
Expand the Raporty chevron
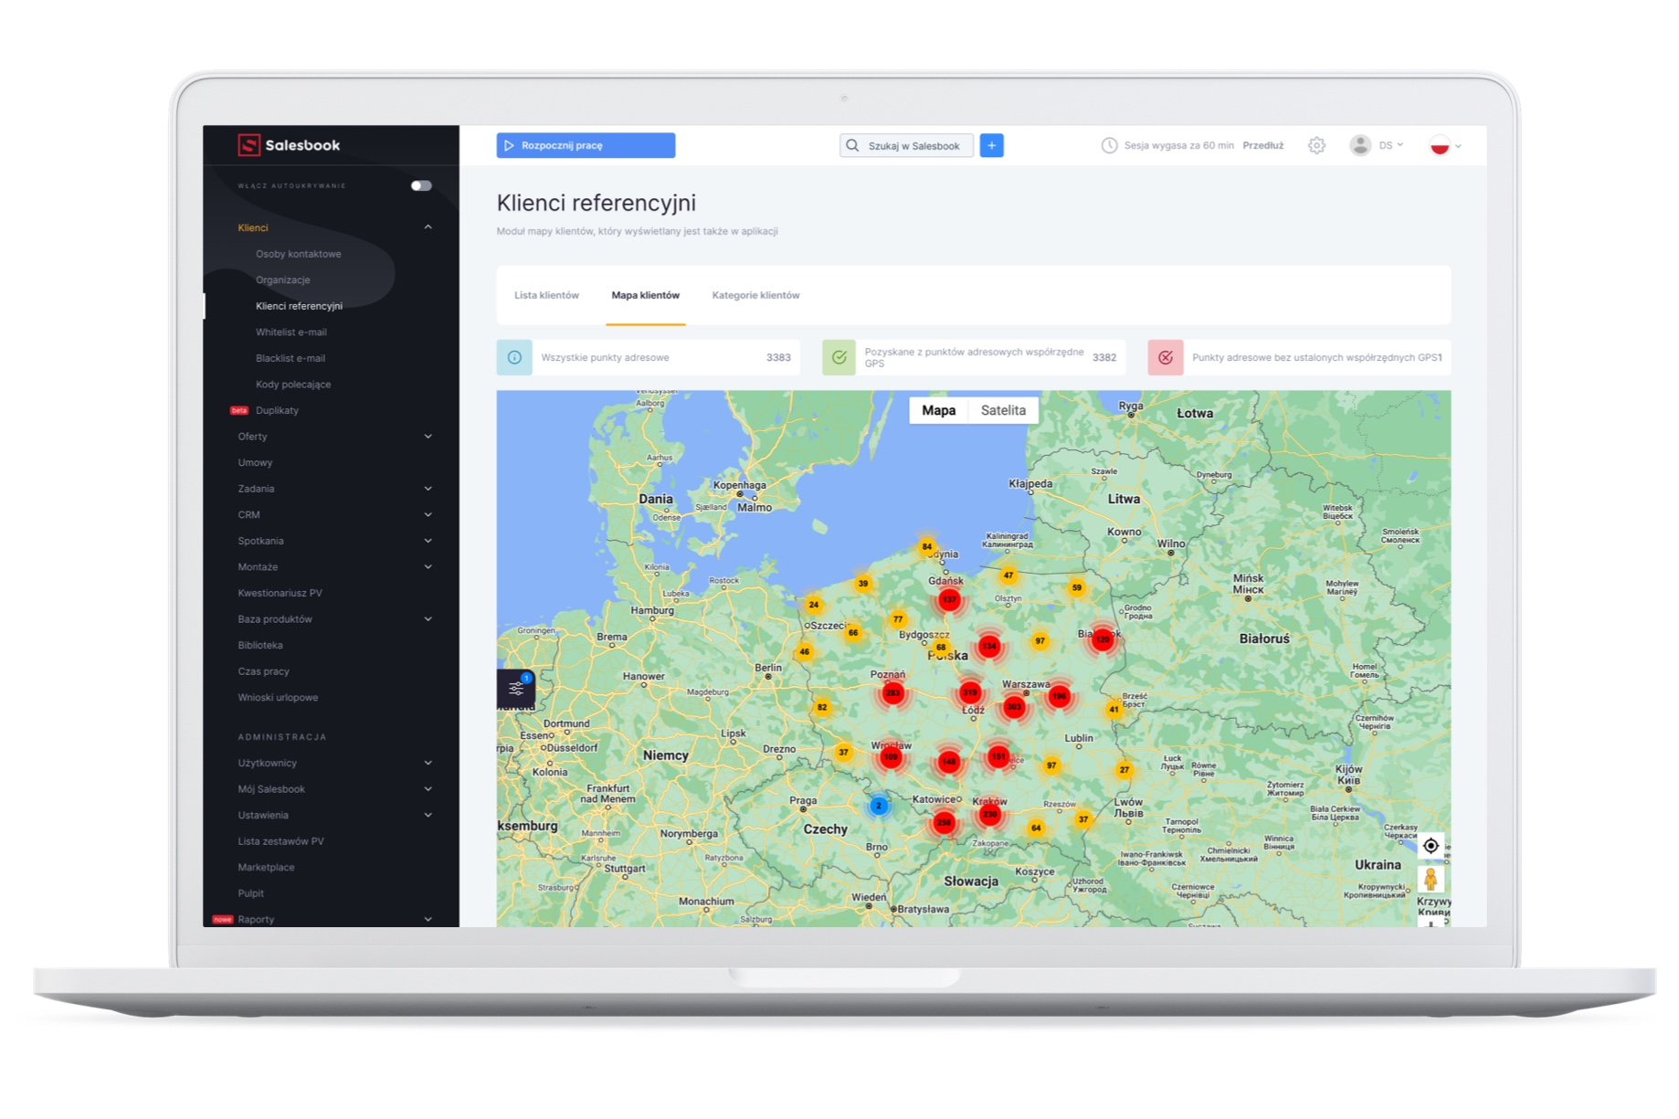[428, 920]
